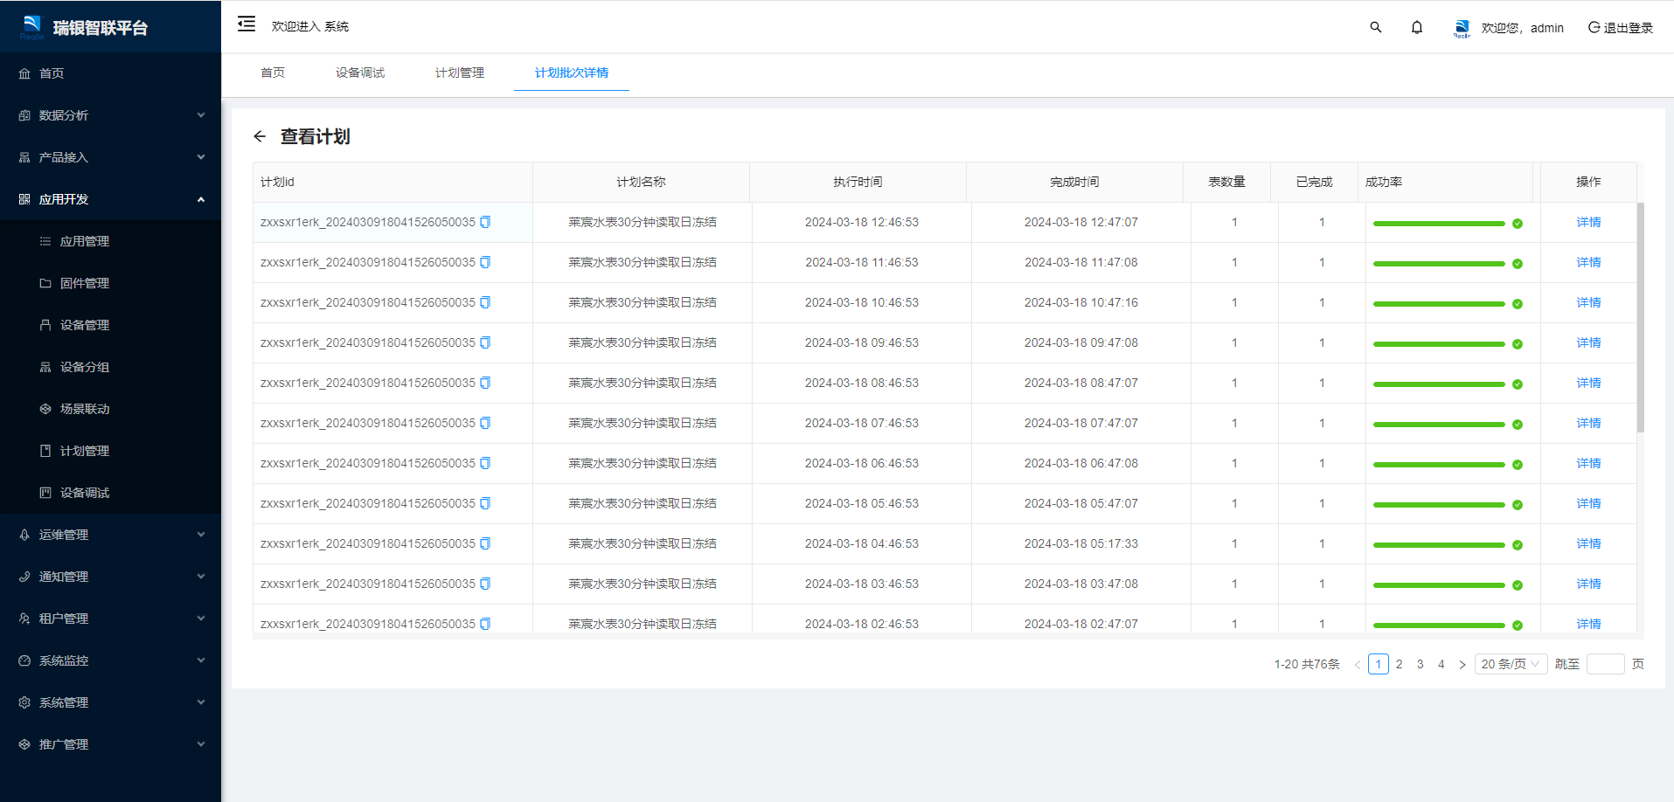Copy plan id in the 12:46:53 row
The width and height of the screenshot is (1674, 802).
[x=485, y=222]
